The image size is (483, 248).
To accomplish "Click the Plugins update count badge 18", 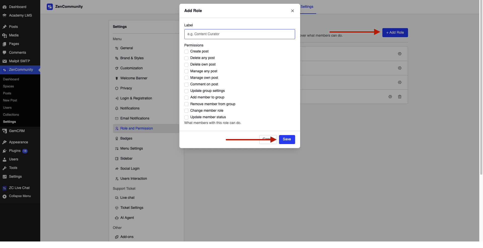I will click(x=25, y=151).
